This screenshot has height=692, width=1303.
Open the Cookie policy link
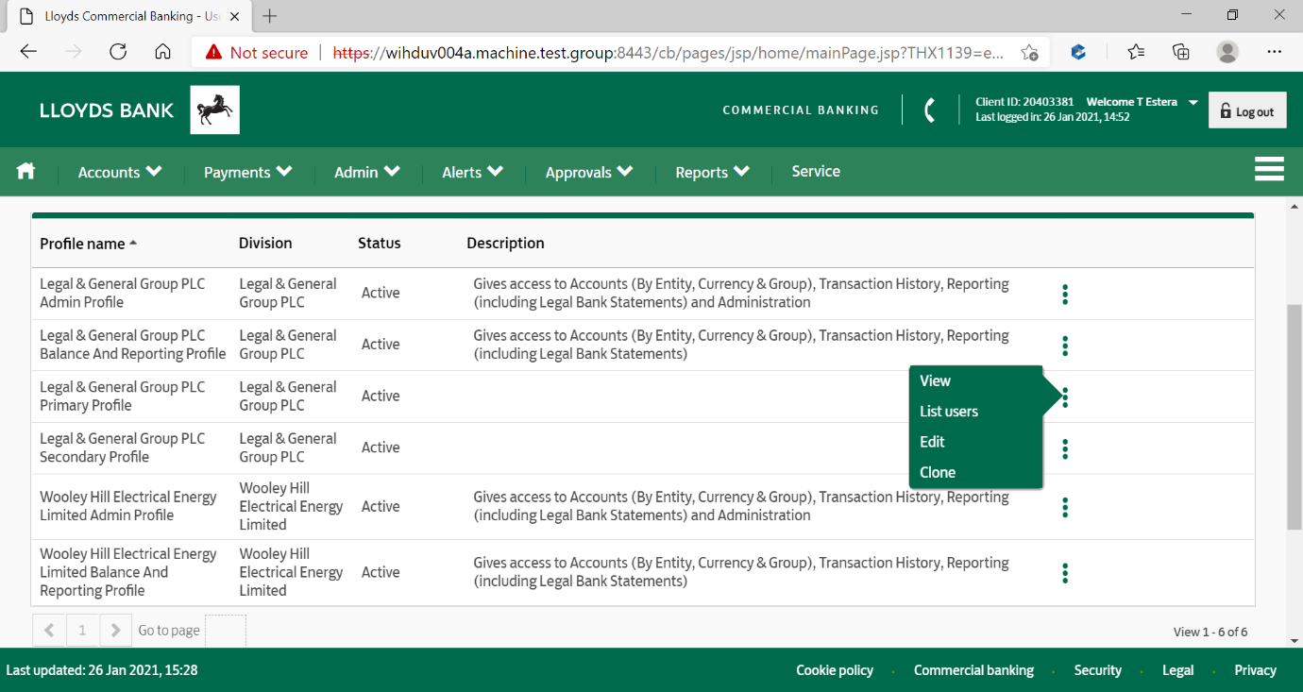tap(835, 670)
